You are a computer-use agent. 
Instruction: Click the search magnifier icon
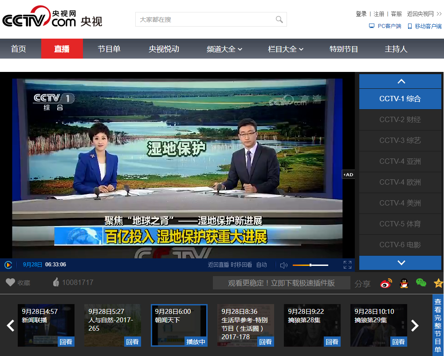pos(279,20)
